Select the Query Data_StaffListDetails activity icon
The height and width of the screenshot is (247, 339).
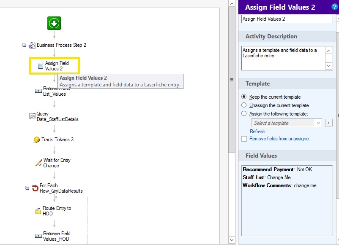32,116
